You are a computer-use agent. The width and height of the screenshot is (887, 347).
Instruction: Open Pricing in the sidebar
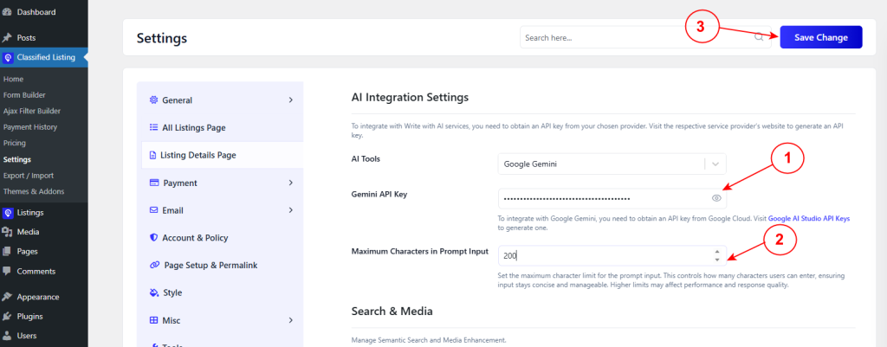click(14, 143)
